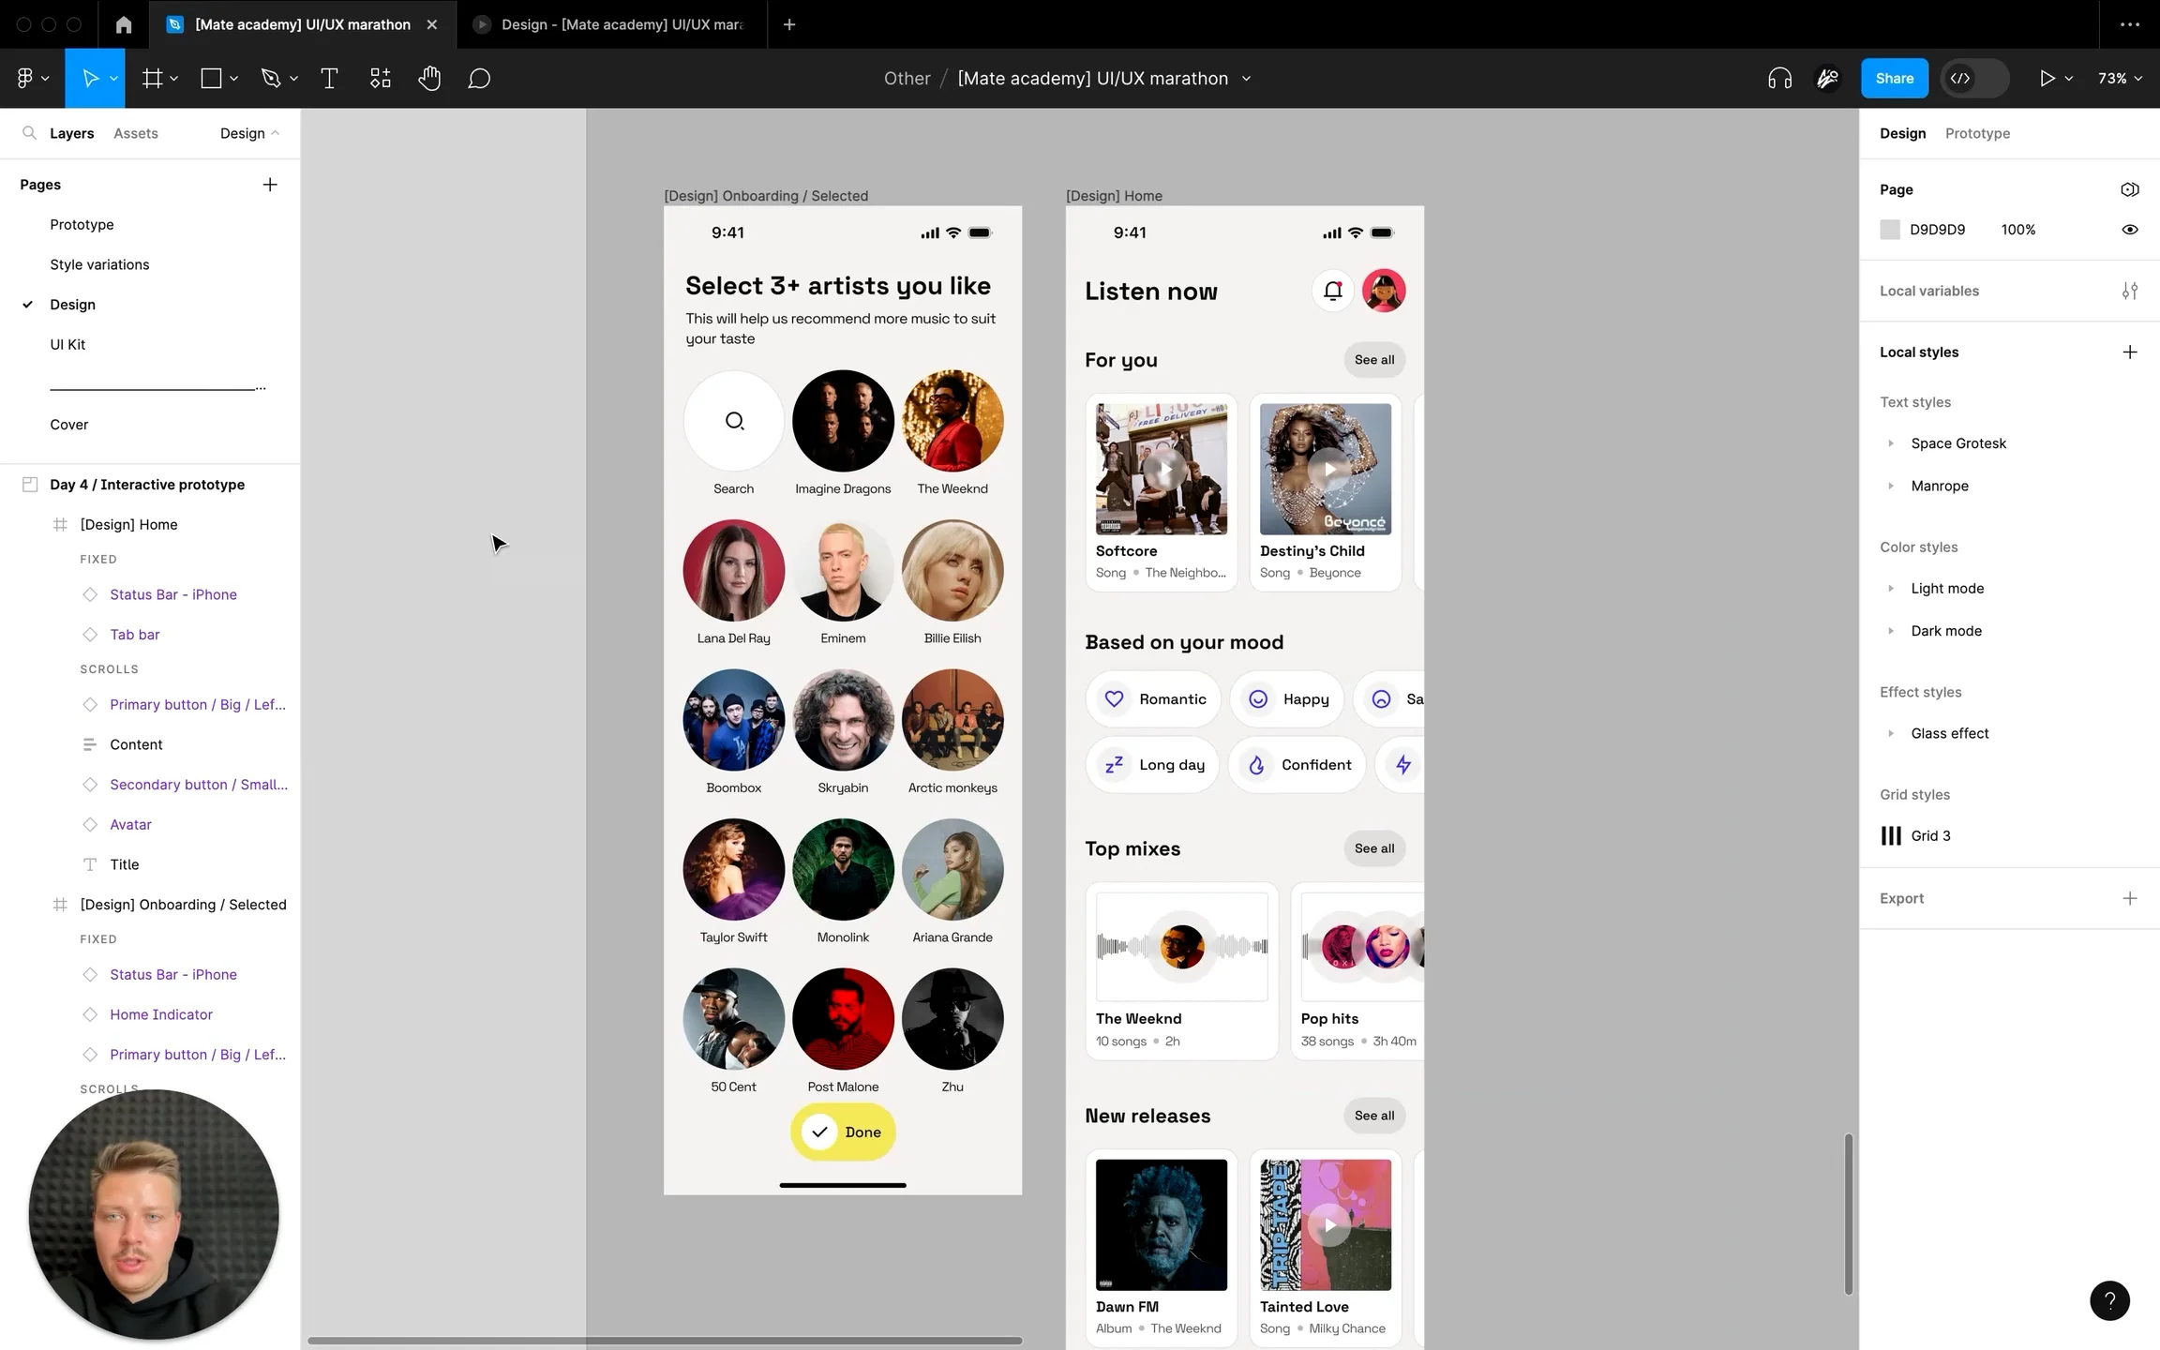Add a new page with plus icon
2160x1350 pixels.
click(270, 185)
